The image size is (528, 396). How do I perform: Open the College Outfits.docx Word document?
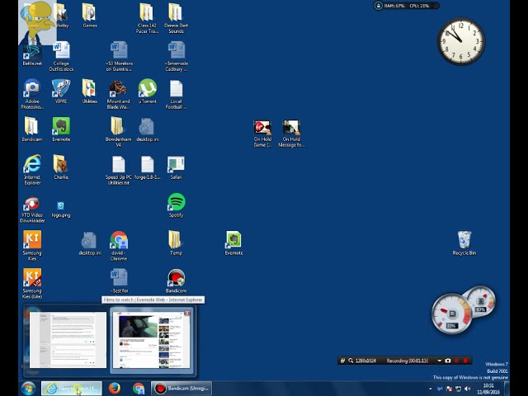[61, 57]
